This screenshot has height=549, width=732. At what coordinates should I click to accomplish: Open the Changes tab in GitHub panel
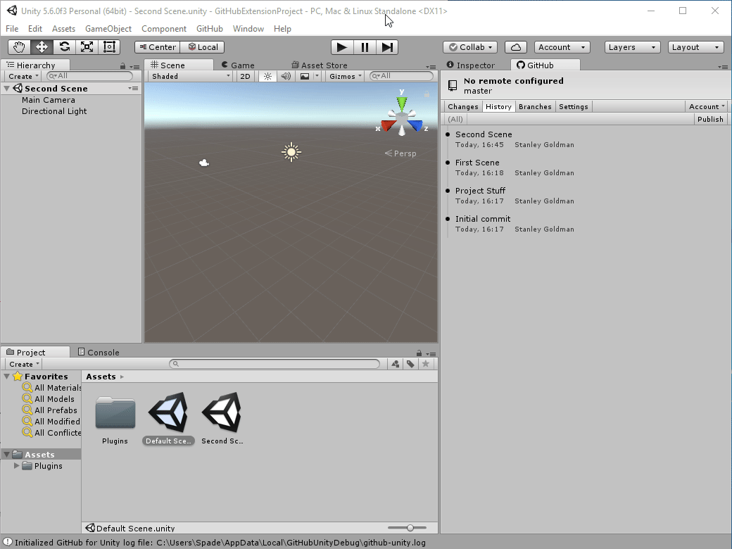463,106
